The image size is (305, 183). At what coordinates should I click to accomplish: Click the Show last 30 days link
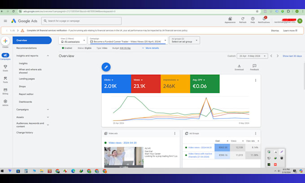tap(292, 56)
